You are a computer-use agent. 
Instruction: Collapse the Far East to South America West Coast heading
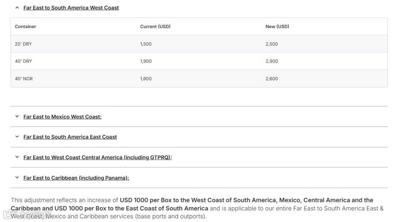71,8
